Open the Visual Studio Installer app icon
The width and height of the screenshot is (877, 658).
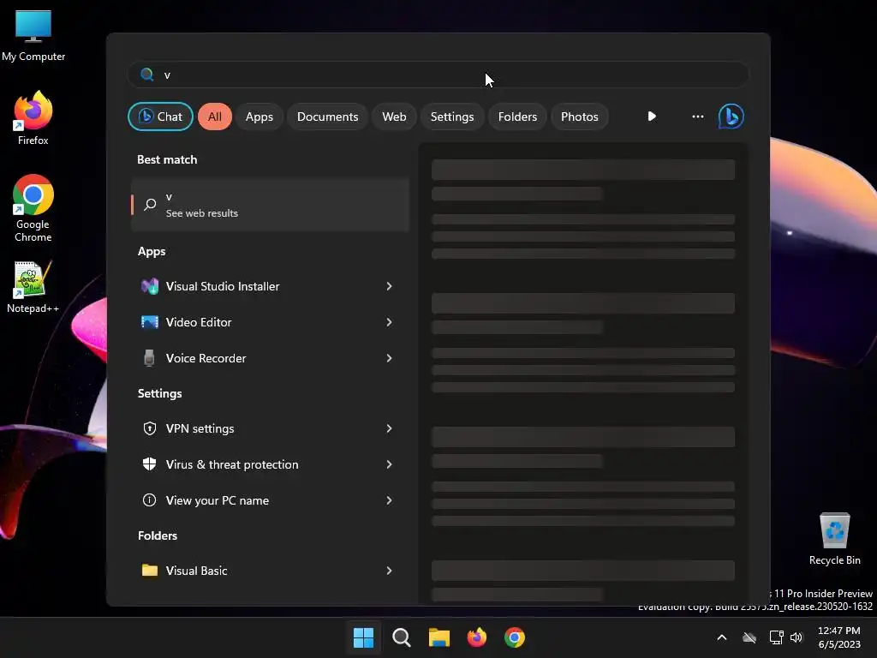pos(149,286)
